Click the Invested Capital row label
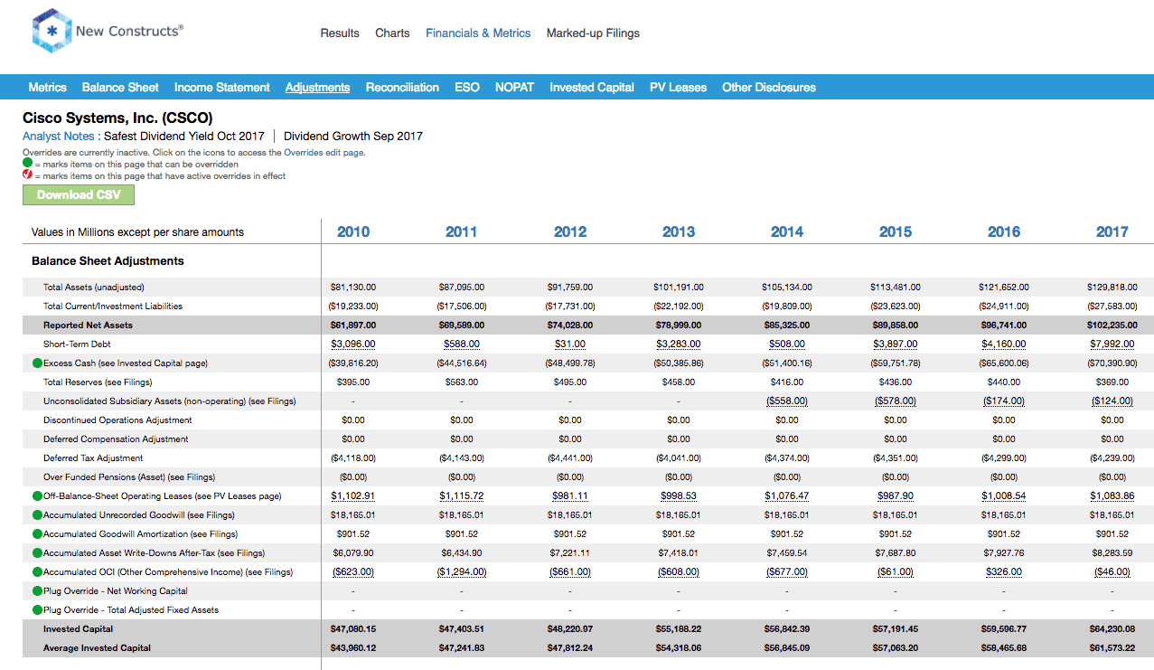Screen dimensions: 1154x670 (77, 629)
